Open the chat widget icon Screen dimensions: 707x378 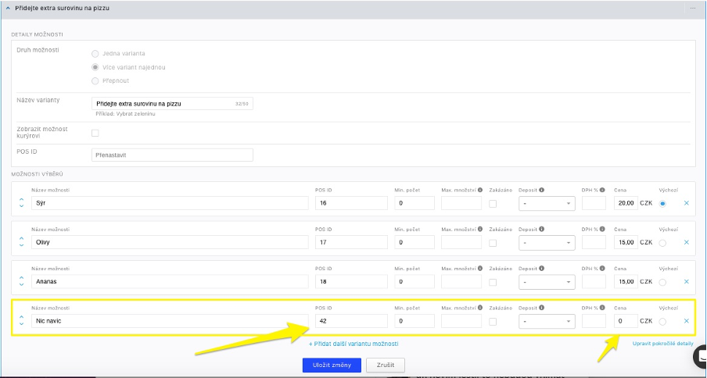[x=700, y=356]
